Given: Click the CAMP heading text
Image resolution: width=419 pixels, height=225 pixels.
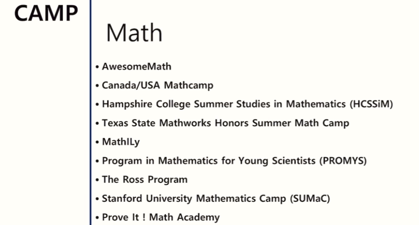Looking at the screenshot, I should [x=46, y=13].
